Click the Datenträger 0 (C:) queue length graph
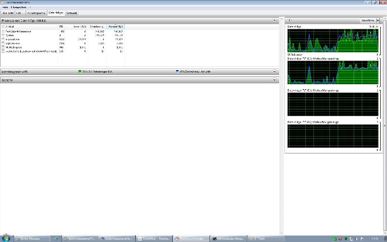The height and width of the screenshot is (242, 387). tap(333, 72)
